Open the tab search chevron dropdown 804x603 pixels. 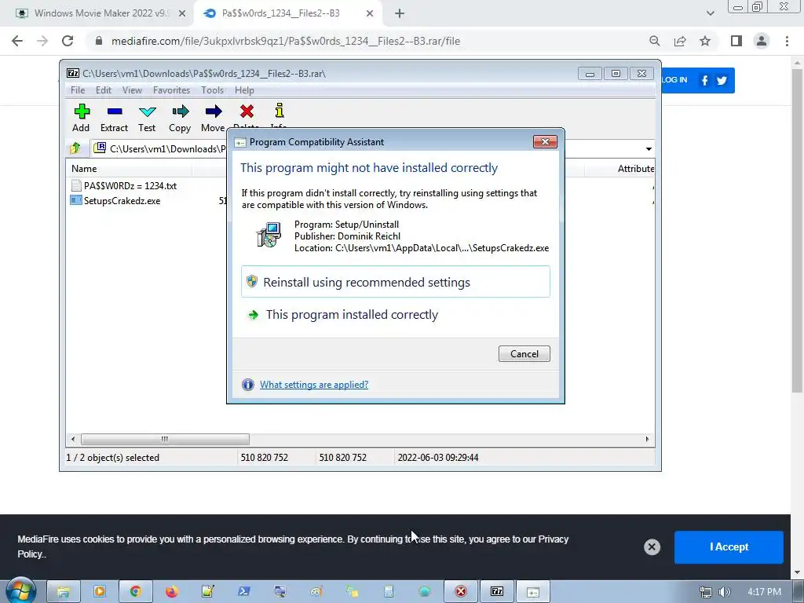point(710,13)
